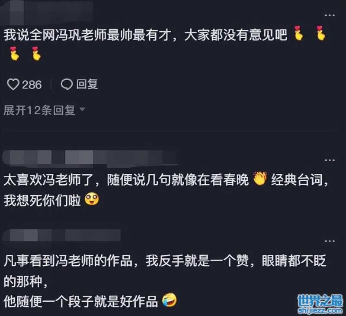Click the wide-eyed emoji after 我想死你们啦
Screen dimensions: 346x316
tap(92, 199)
